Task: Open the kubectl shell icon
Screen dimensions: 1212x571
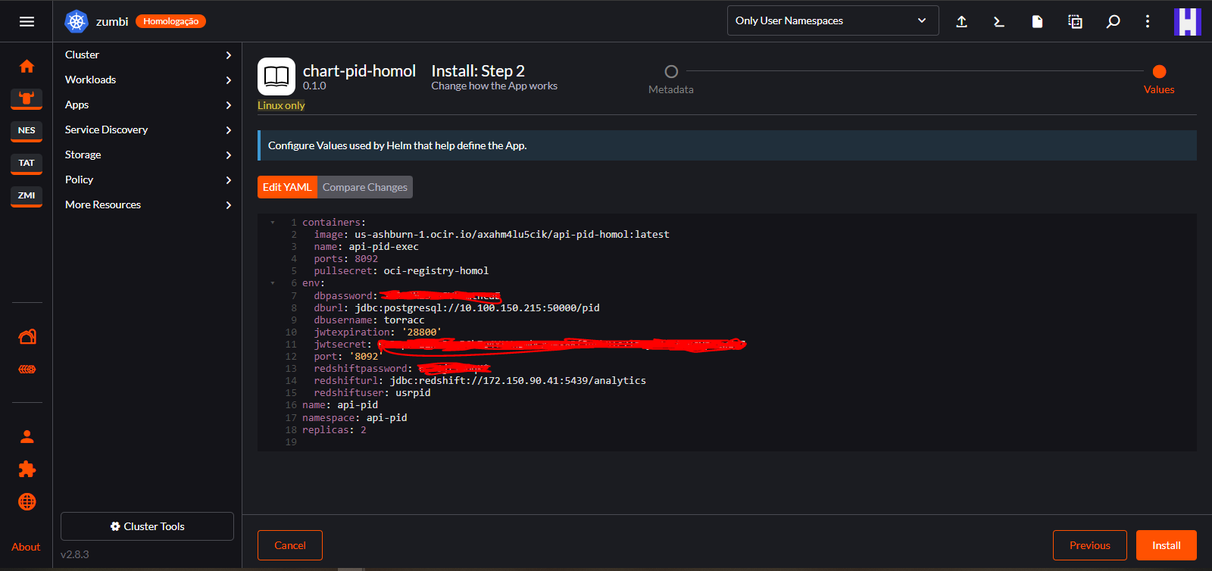Action: pos(999,21)
